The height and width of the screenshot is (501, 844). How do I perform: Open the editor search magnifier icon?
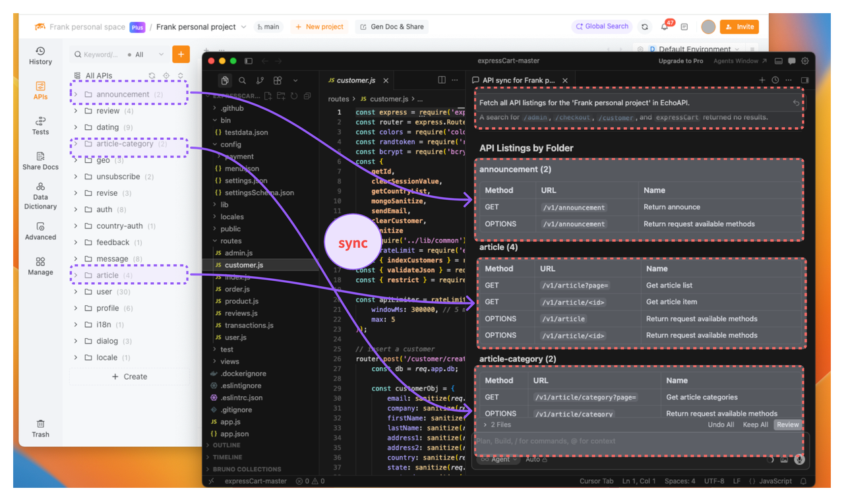pos(242,80)
